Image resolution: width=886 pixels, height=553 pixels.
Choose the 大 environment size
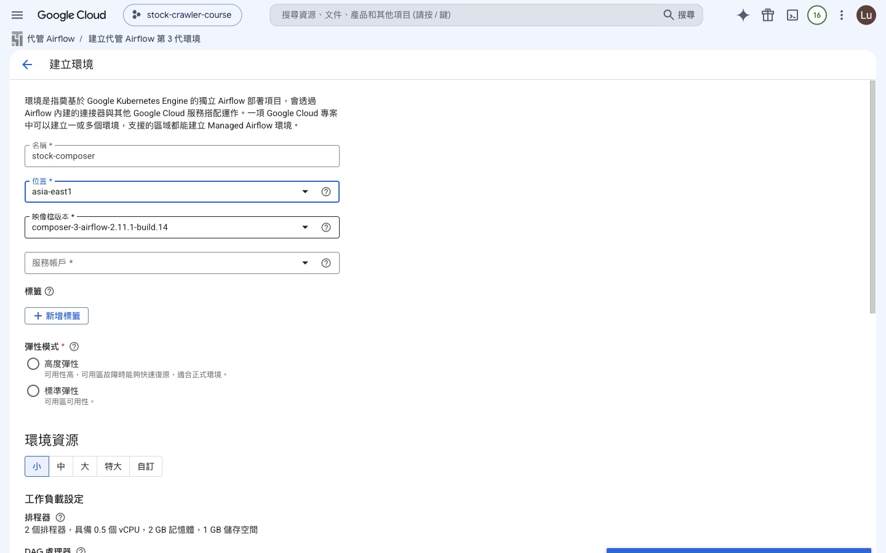[85, 466]
